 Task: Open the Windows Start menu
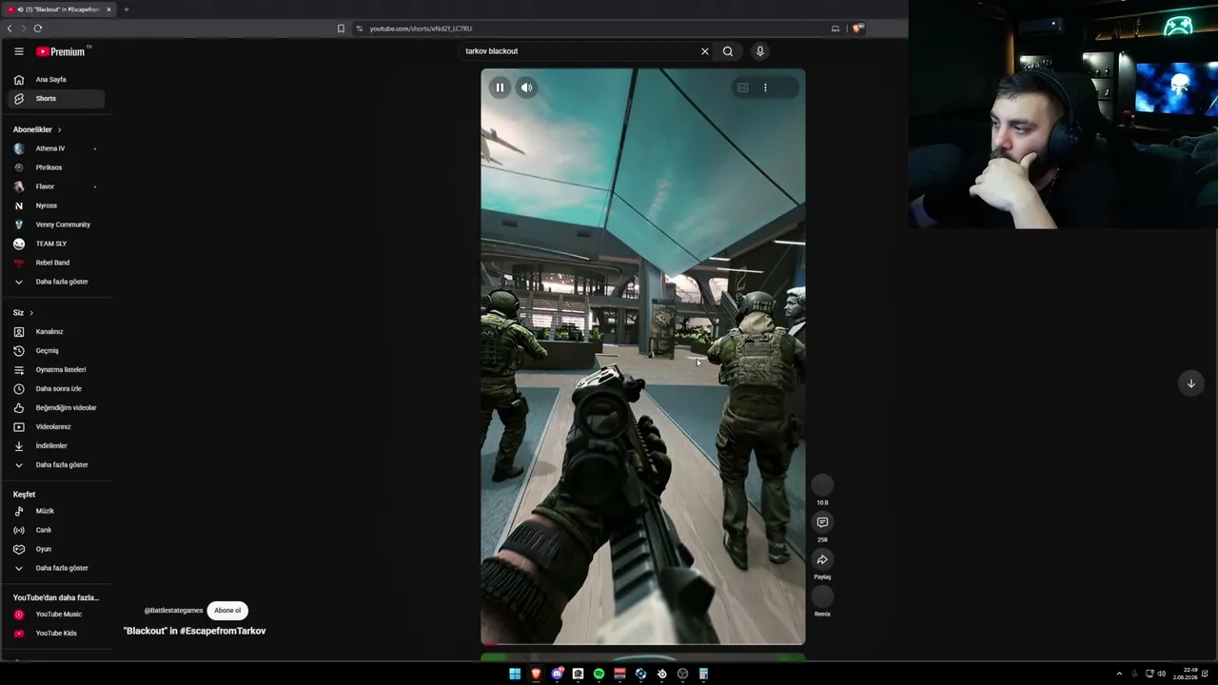click(x=515, y=674)
